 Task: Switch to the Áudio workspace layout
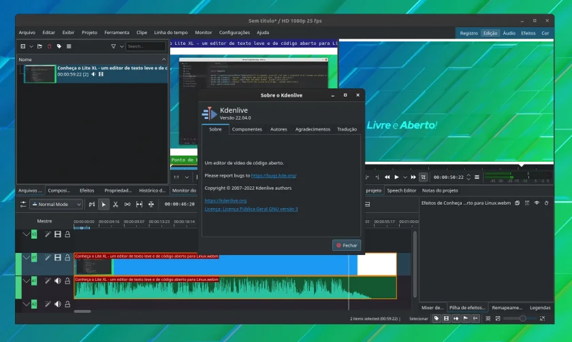[509, 33]
